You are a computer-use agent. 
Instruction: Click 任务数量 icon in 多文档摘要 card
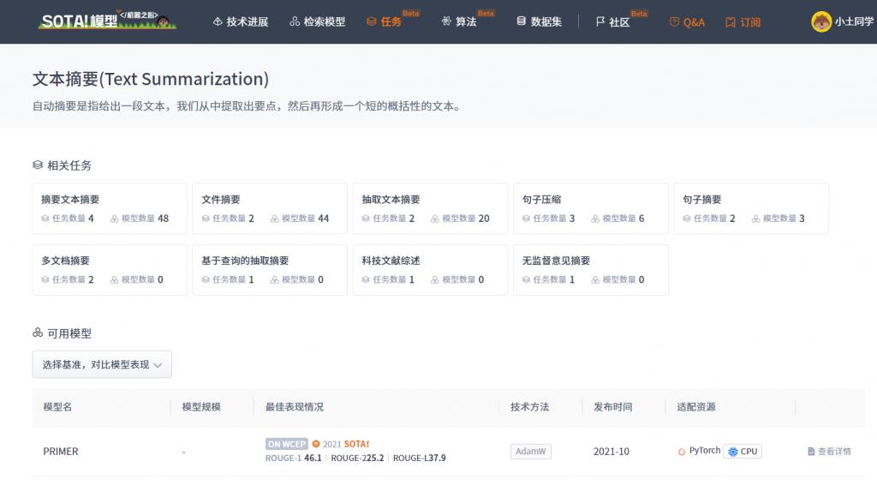point(45,279)
